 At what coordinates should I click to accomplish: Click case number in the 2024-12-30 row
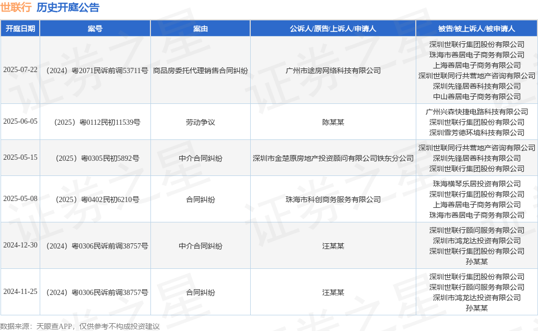(97, 246)
